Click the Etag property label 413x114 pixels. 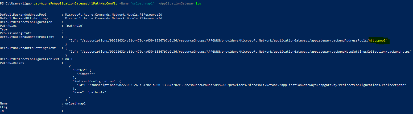tap(4, 107)
